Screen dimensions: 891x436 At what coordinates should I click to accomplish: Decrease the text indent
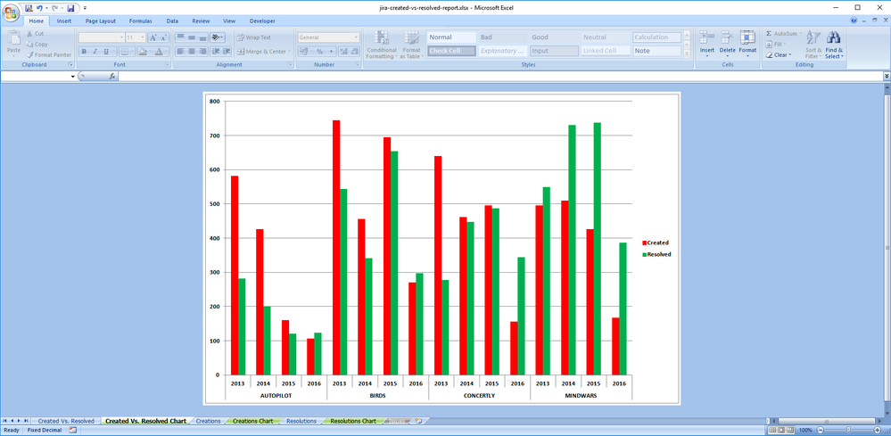click(215, 52)
